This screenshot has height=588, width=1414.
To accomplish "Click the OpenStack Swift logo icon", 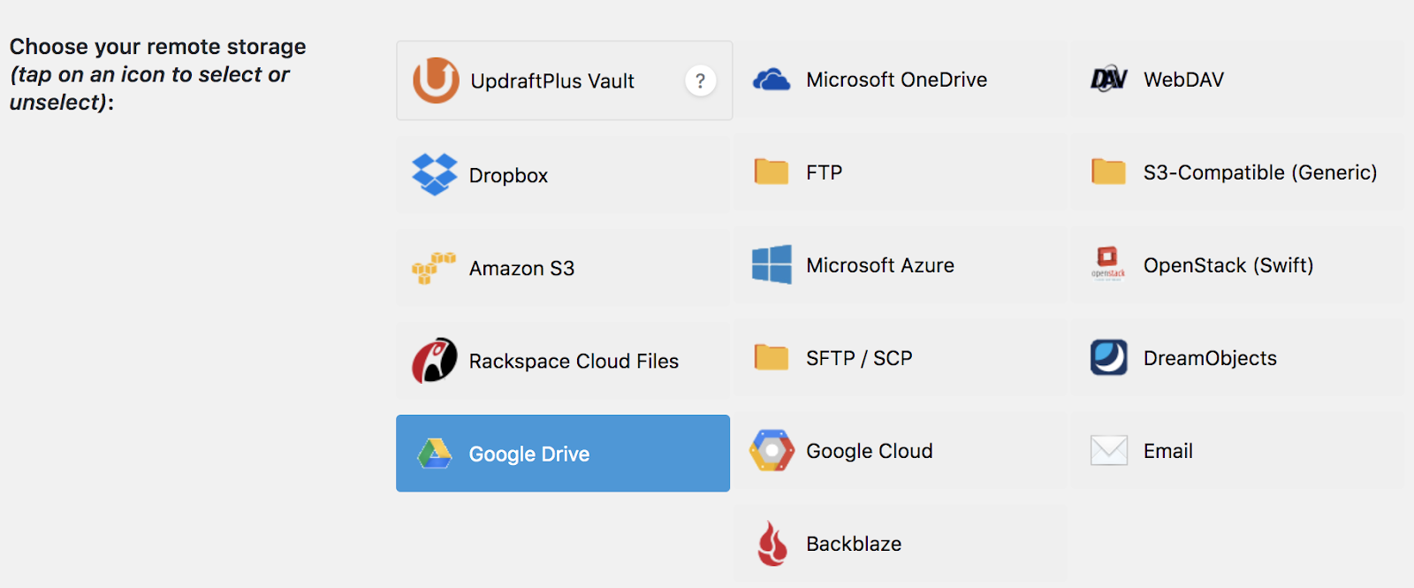I will click(x=1108, y=263).
